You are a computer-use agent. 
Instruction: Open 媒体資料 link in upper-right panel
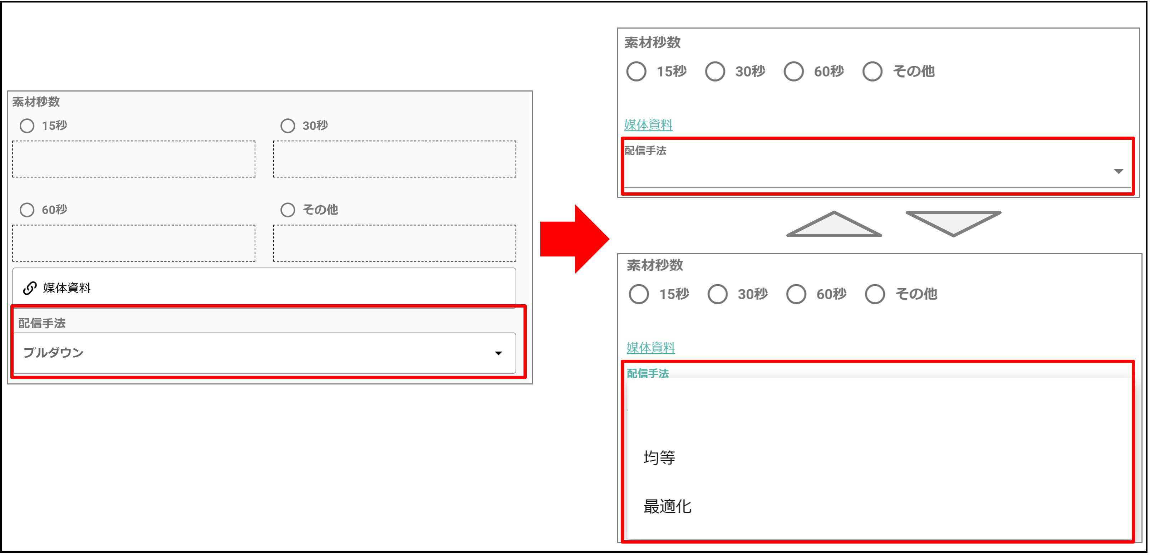tap(648, 125)
